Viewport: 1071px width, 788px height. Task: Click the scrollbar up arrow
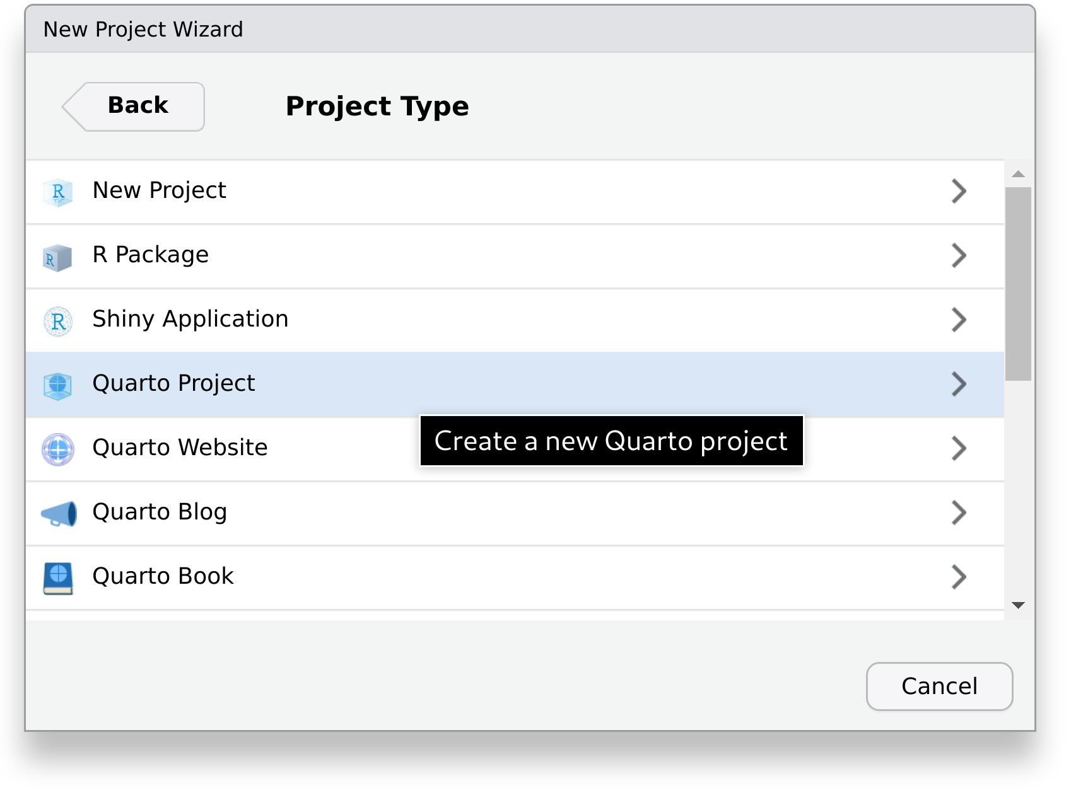pos(1017,175)
